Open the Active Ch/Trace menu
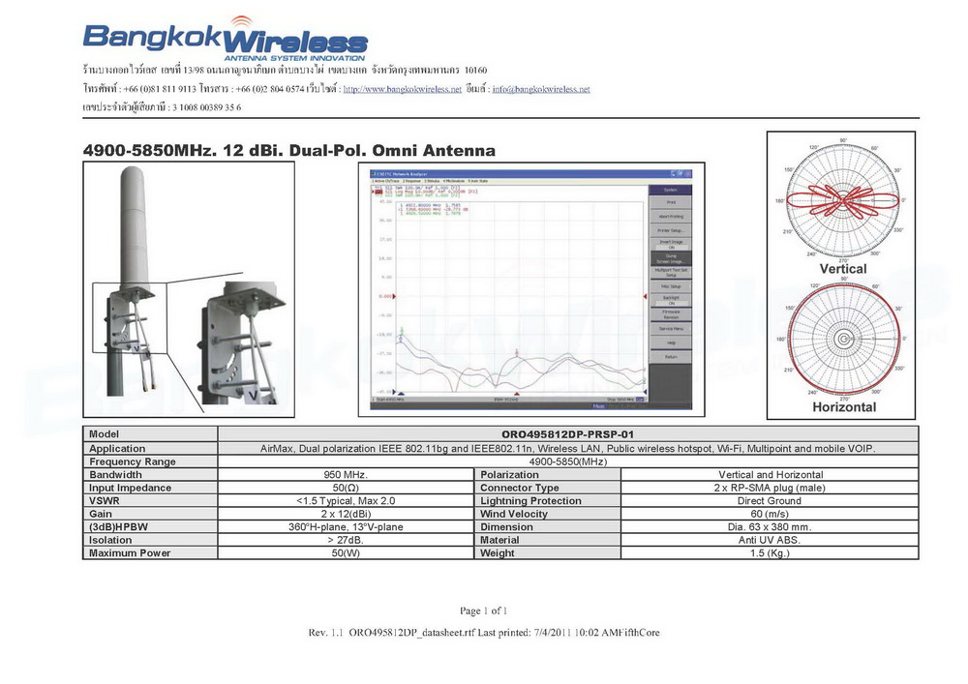Viewport: 968px width, 684px height. [x=386, y=181]
